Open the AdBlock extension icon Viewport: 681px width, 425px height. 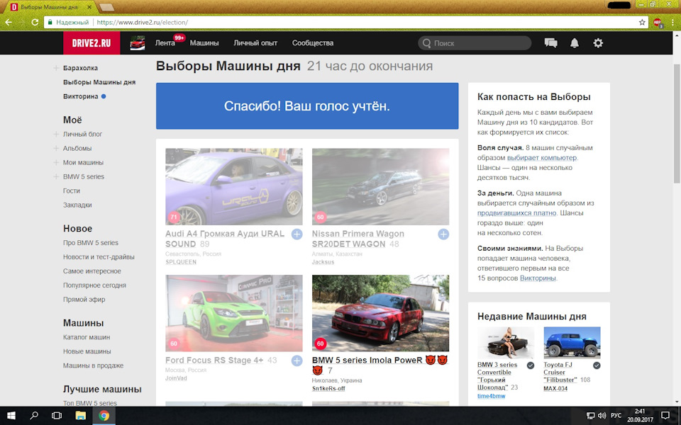pyautogui.click(x=658, y=23)
